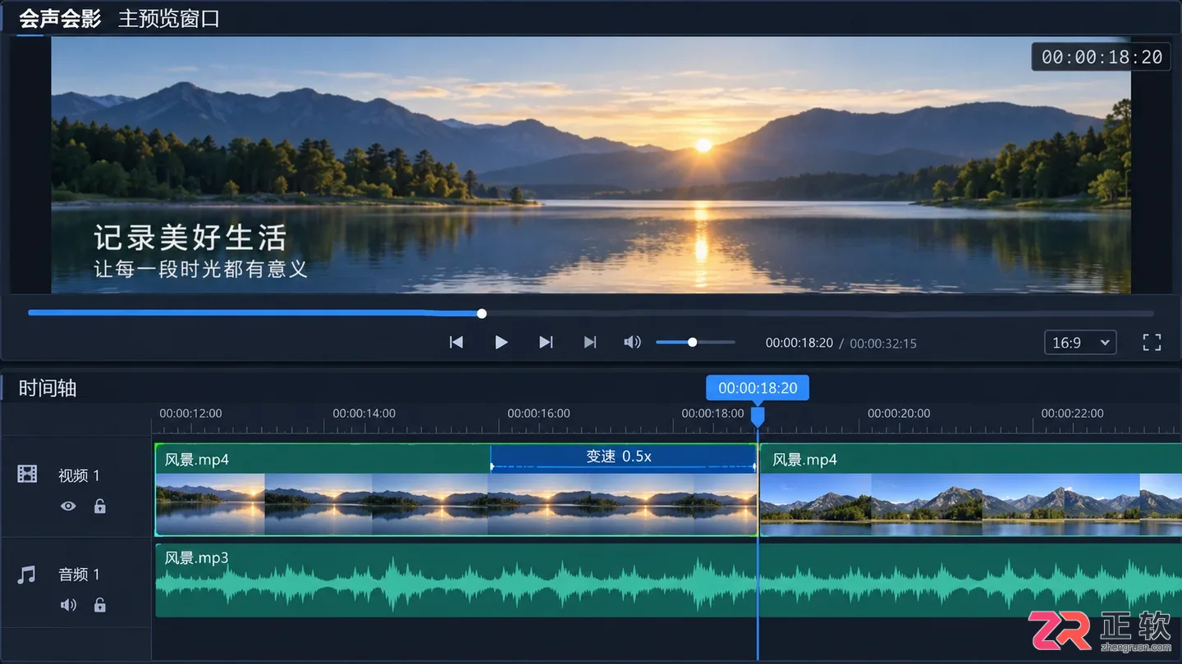Click 00:00:16:00 on the timeline ruler
This screenshot has height=664, width=1182.
pyautogui.click(x=538, y=413)
